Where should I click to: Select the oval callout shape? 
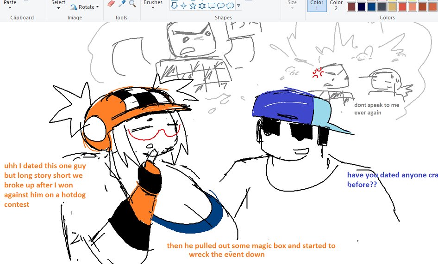221,6
